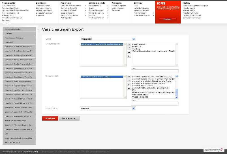Expand the Spezial Reports submenu
227x154 pixels.
[85, 13]
